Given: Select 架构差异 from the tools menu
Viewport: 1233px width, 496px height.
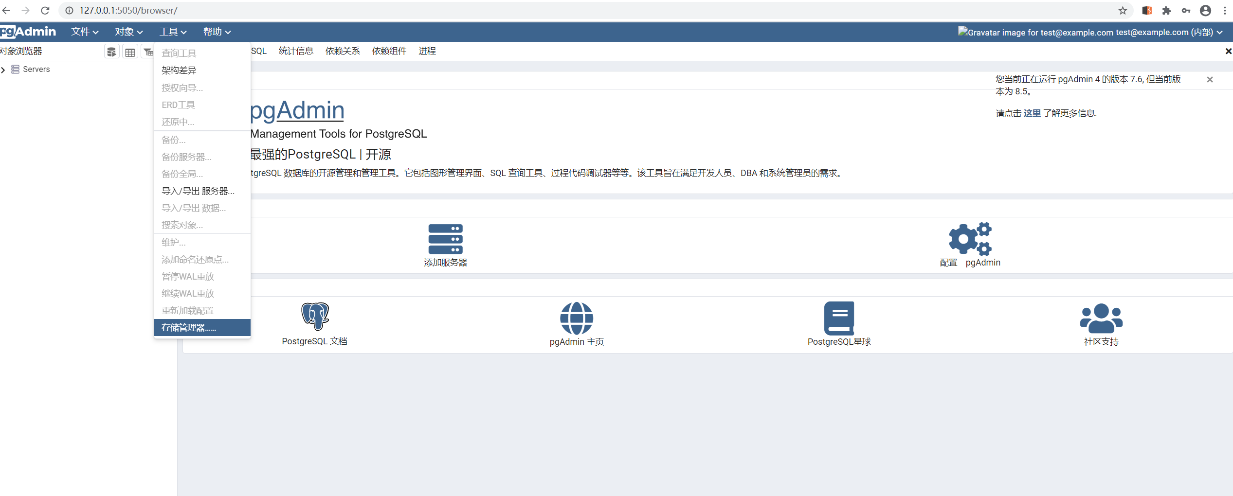Looking at the screenshot, I should pyautogui.click(x=202, y=70).
